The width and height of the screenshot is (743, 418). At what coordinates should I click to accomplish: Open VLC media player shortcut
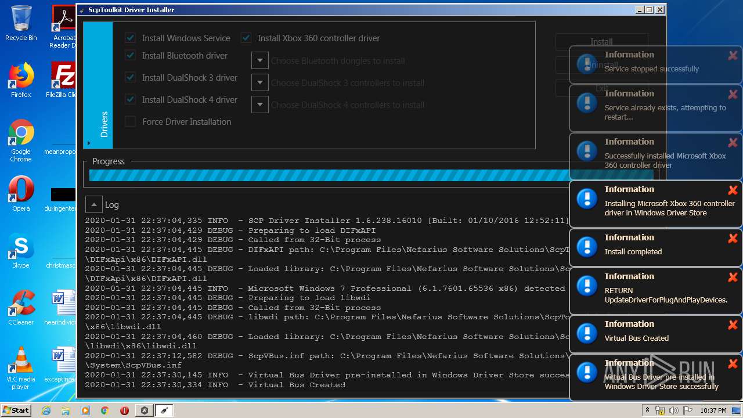point(21,368)
